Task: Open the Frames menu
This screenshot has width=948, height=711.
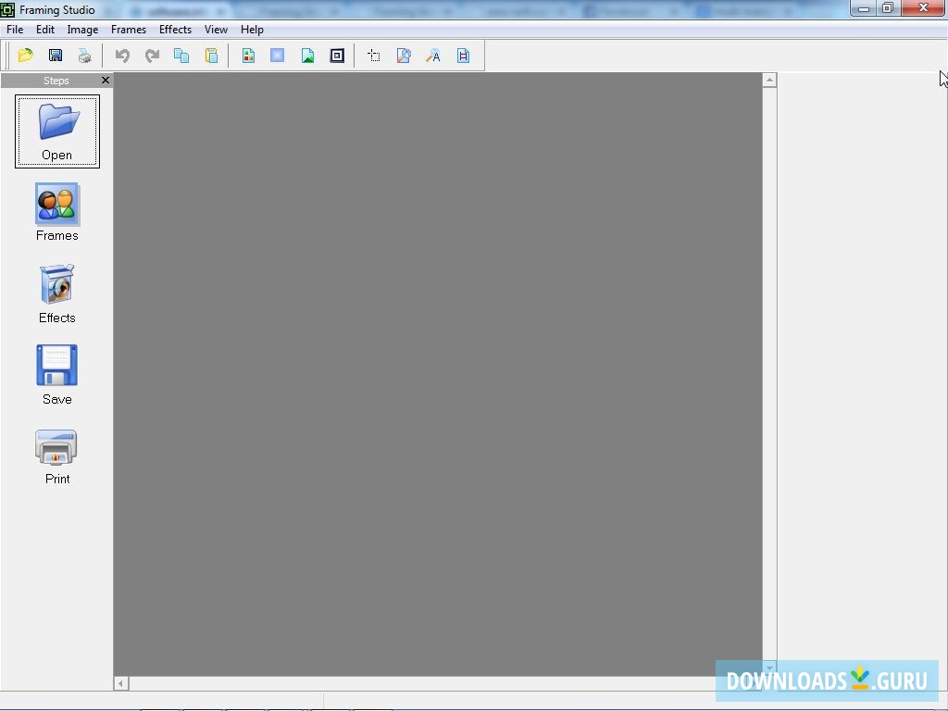Action: (x=128, y=29)
